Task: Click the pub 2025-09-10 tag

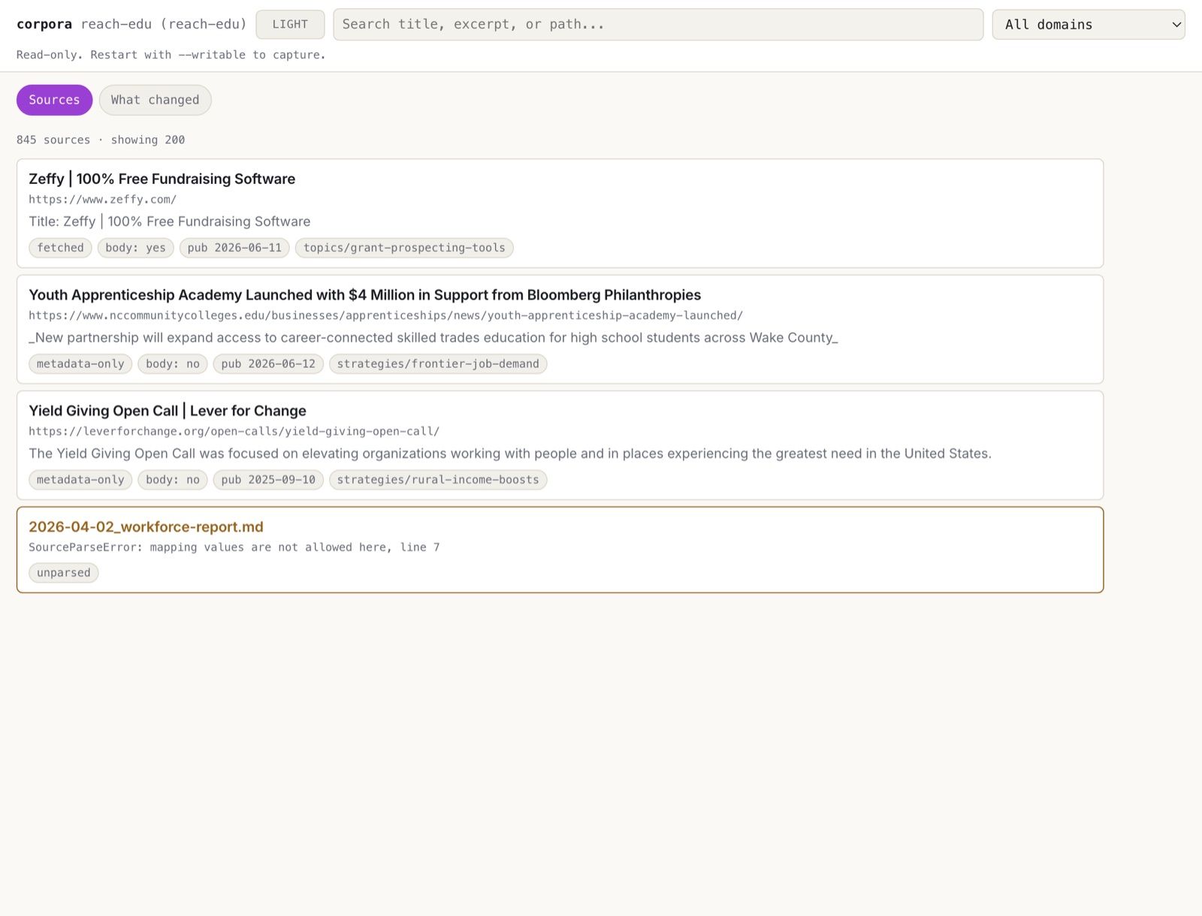Action: tap(268, 480)
